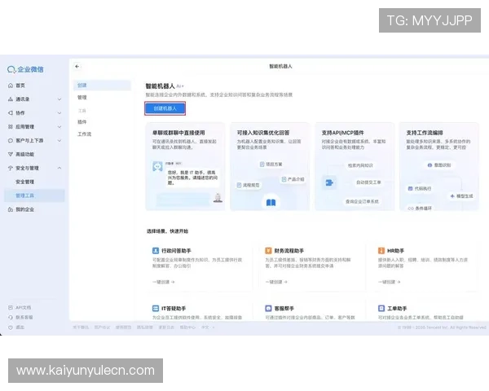Expand the 客户与上下游 menu chevron
The image size is (489, 391).
click(59, 140)
